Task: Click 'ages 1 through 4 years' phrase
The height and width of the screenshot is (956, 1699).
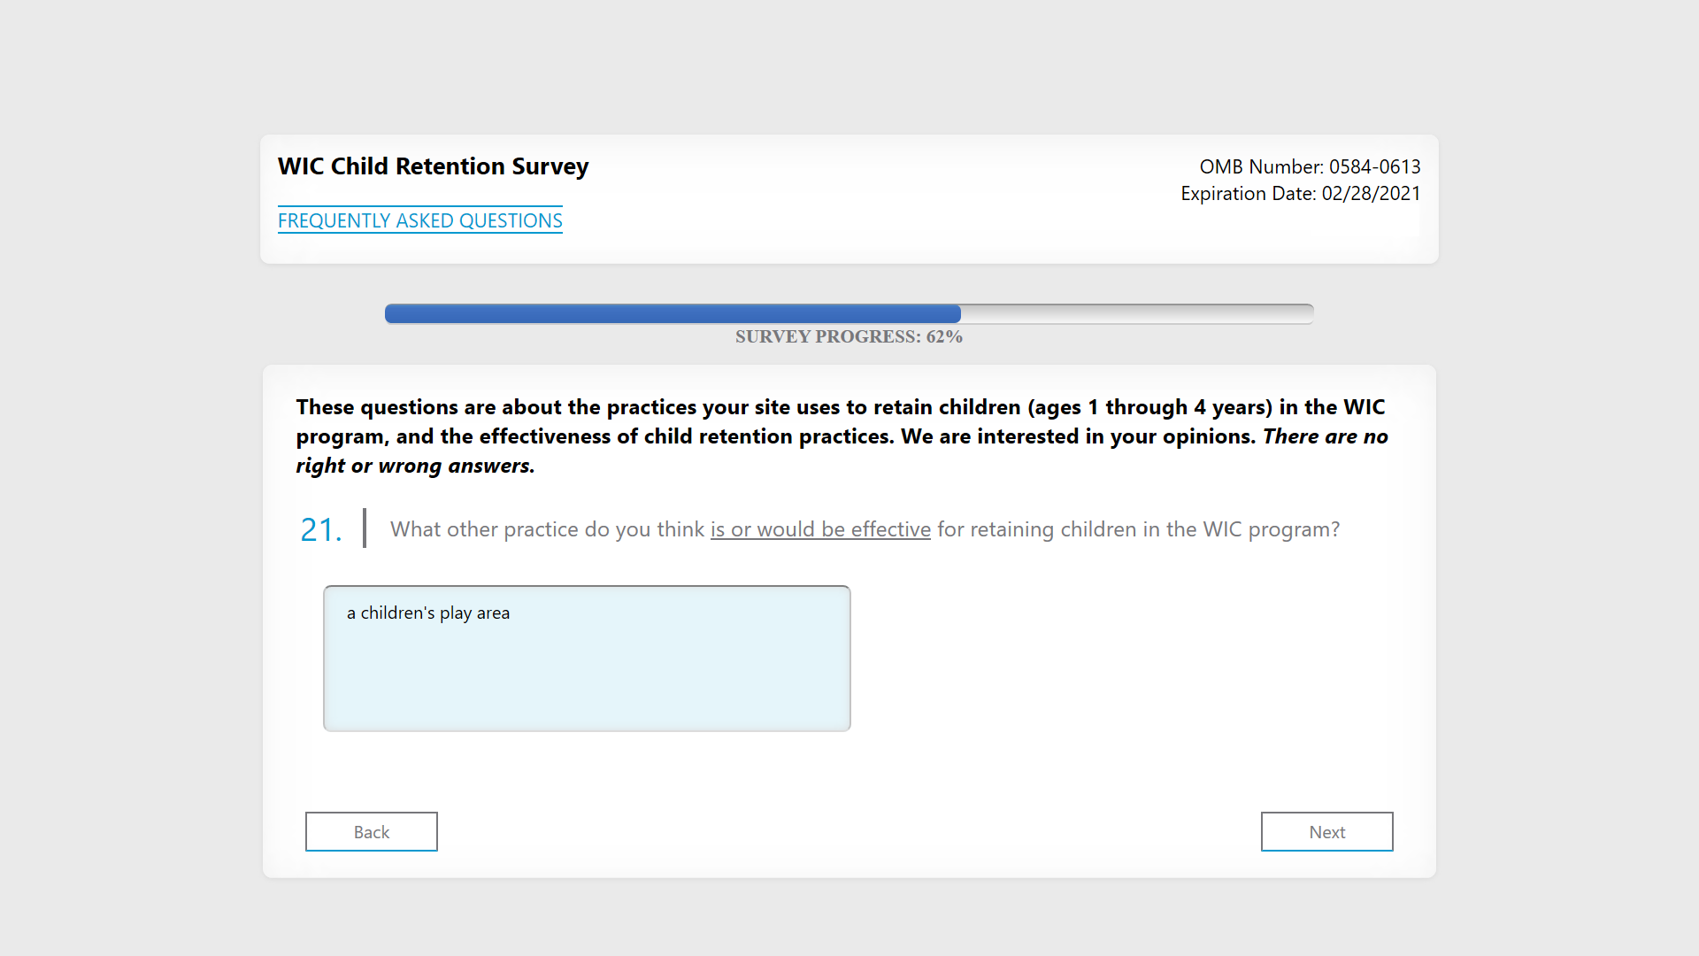Action: tap(1149, 407)
